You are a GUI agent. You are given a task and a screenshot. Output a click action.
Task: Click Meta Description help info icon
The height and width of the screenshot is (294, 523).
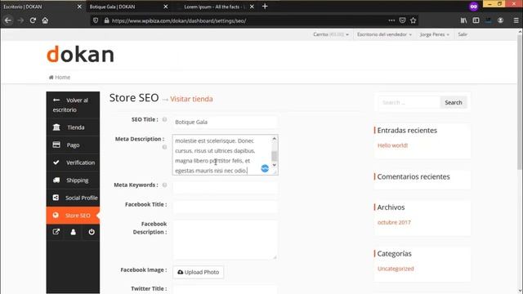pyautogui.click(x=164, y=147)
